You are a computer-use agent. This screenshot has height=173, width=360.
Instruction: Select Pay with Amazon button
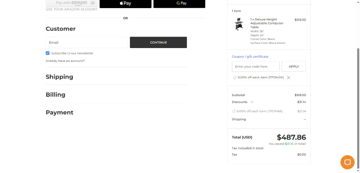[x=72, y=3]
